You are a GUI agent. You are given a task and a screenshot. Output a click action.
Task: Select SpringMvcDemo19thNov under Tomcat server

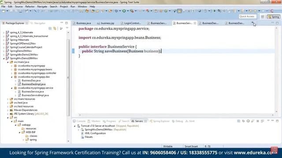[x=99, y=129]
